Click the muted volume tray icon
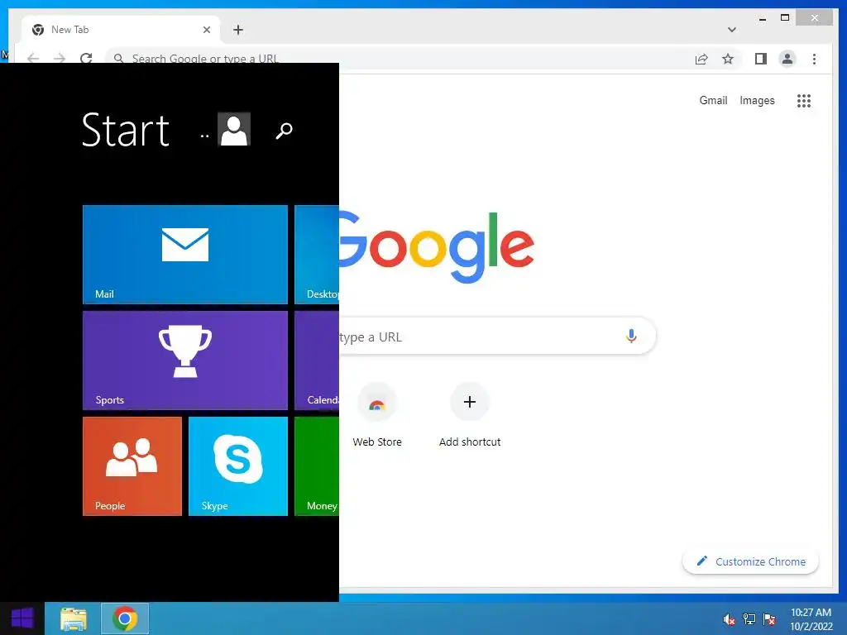The image size is (847, 635). click(x=730, y=619)
